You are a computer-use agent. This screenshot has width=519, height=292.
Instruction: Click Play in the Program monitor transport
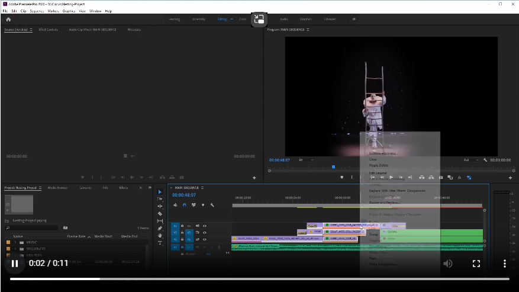click(x=391, y=178)
